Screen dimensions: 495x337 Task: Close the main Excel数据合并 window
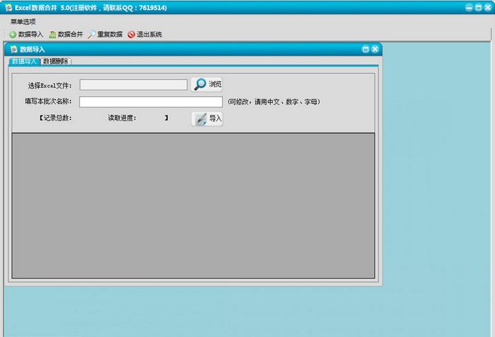[488, 7]
